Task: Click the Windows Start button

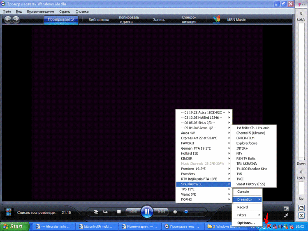Action: [x=14, y=226]
